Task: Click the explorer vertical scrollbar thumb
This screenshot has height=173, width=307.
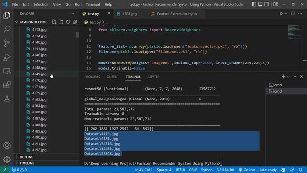Action: (x=77, y=35)
